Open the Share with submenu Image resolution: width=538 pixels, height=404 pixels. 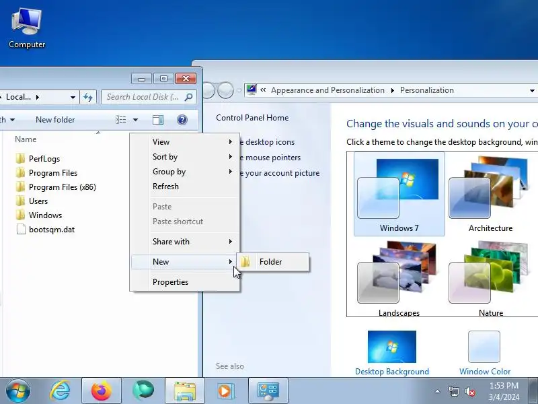coord(184,242)
